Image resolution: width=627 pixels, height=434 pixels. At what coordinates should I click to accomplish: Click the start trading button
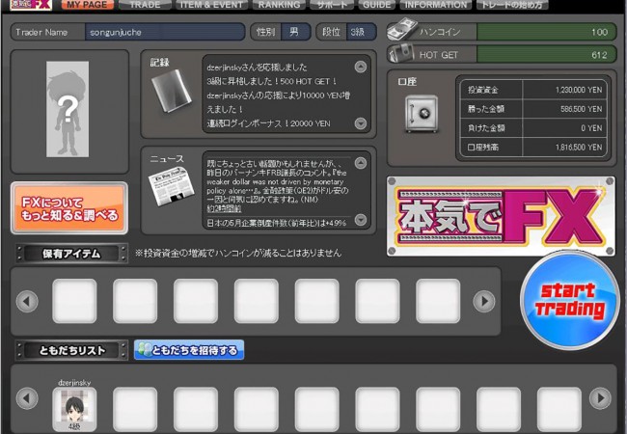570,300
